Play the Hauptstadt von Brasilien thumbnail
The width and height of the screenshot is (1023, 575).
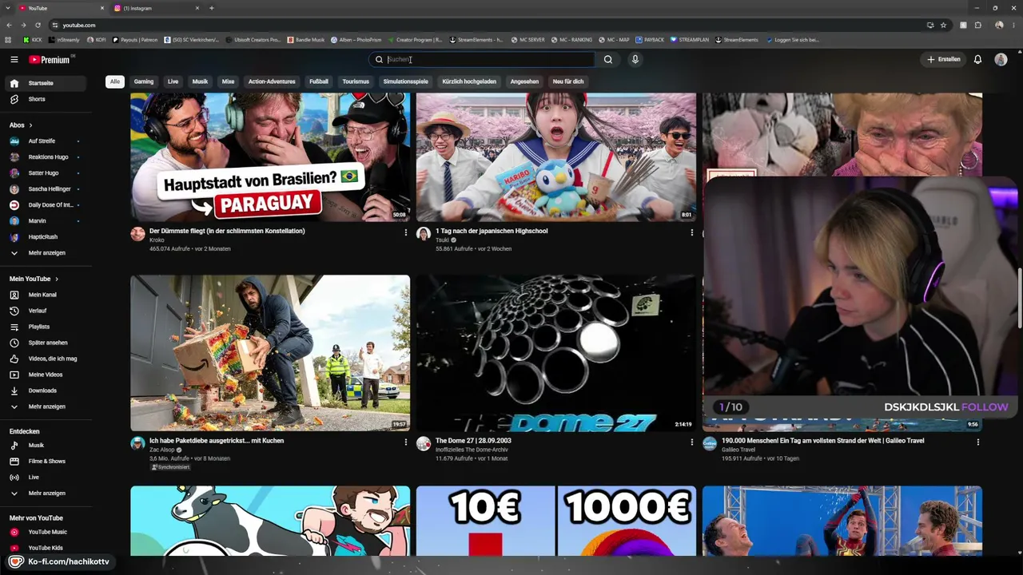(270, 157)
